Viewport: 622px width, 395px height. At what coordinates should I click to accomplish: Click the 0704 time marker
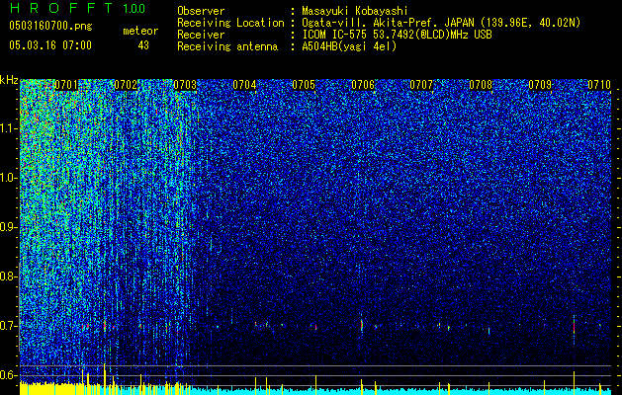coord(244,85)
